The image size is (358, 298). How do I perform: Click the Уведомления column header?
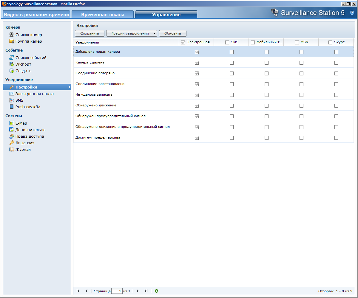pyautogui.click(x=126, y=42)
